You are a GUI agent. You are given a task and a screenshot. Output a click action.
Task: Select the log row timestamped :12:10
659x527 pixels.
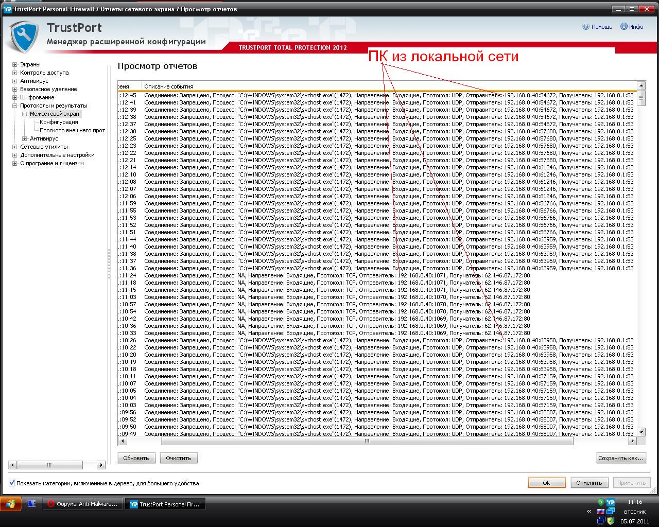tap(377, 174)
